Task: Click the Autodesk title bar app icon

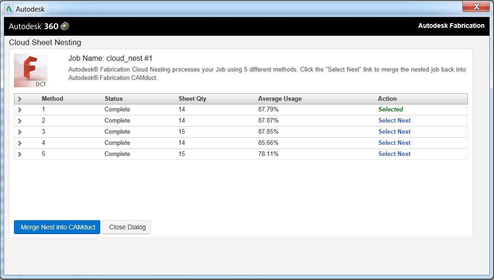Action: click(x=9, y=9)
